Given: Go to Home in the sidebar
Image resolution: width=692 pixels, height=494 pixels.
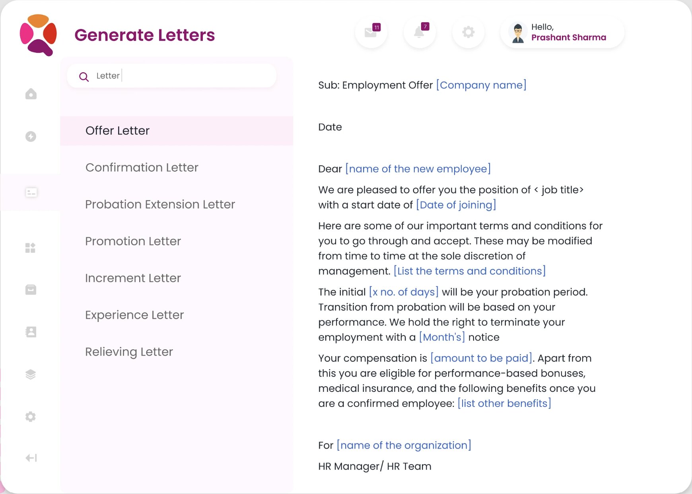Looking at the screenshot, I should pos(31,94).
